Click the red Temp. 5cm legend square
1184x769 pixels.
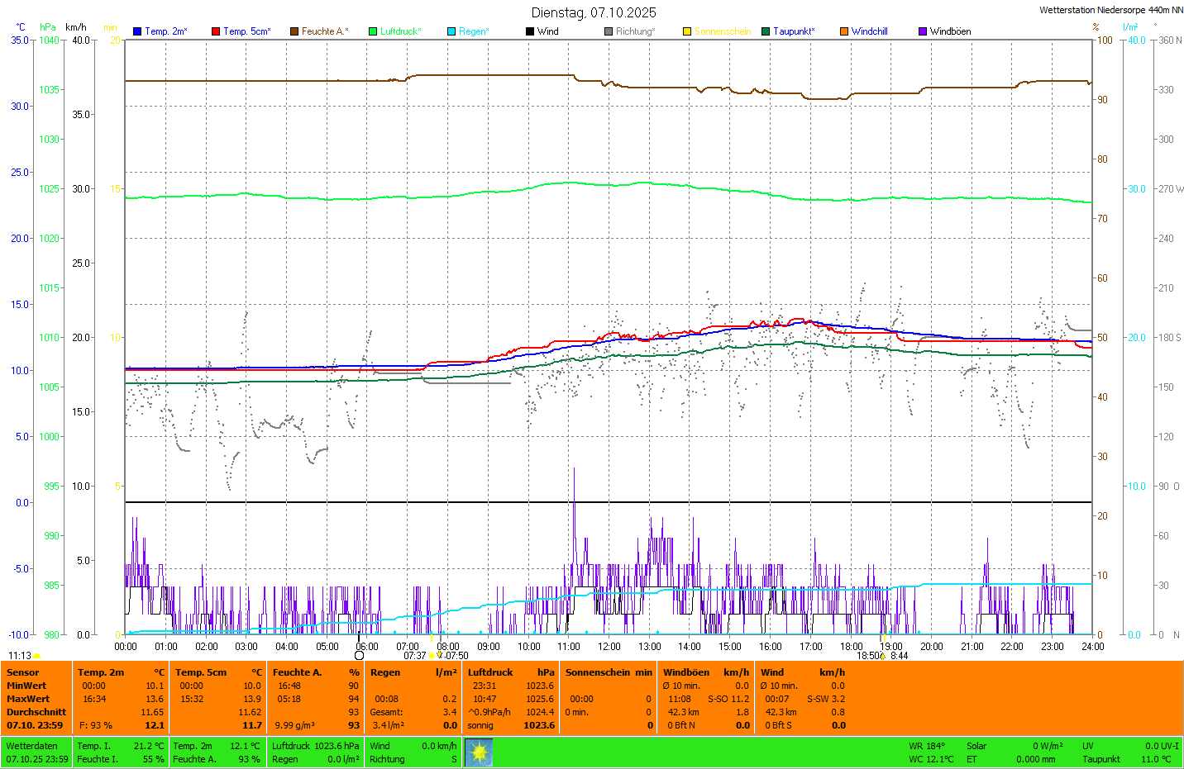(216, 31)
